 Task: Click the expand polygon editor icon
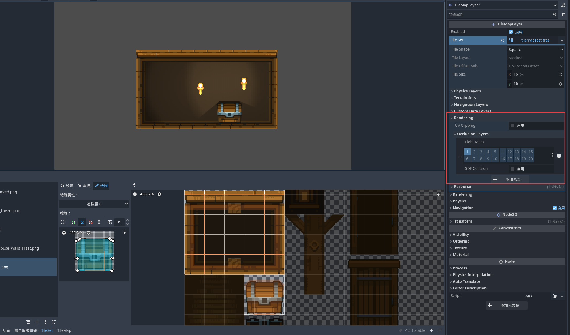pos(63,222)
